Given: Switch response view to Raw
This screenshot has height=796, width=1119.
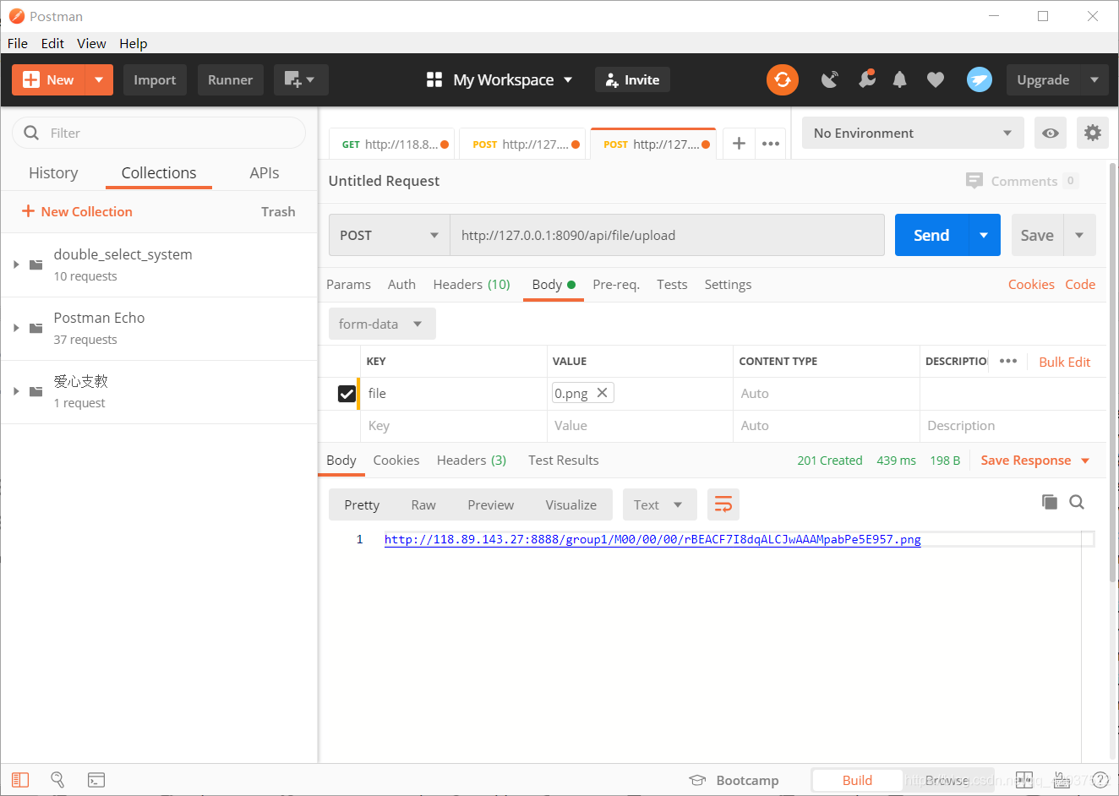Looking at the screenshot, I should [x=423, y=504].
